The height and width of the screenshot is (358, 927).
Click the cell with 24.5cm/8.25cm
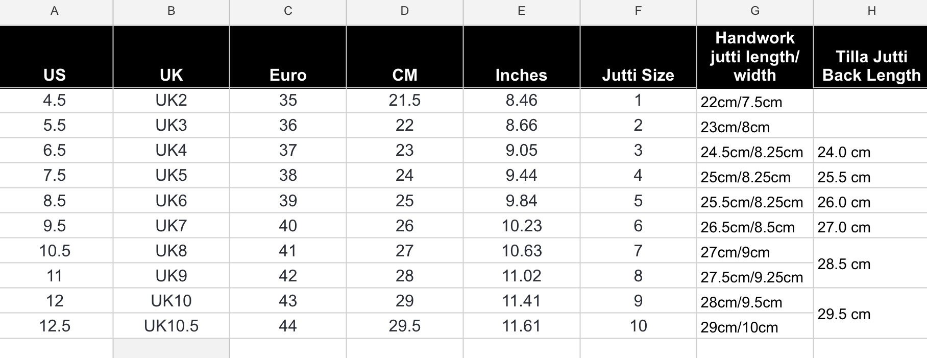(x=755, y=151)
